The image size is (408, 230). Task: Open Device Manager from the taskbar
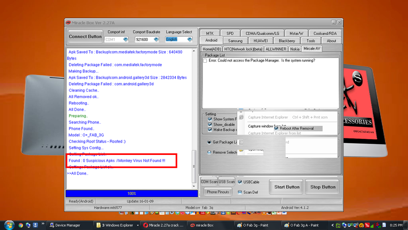[x=68, y=225]
